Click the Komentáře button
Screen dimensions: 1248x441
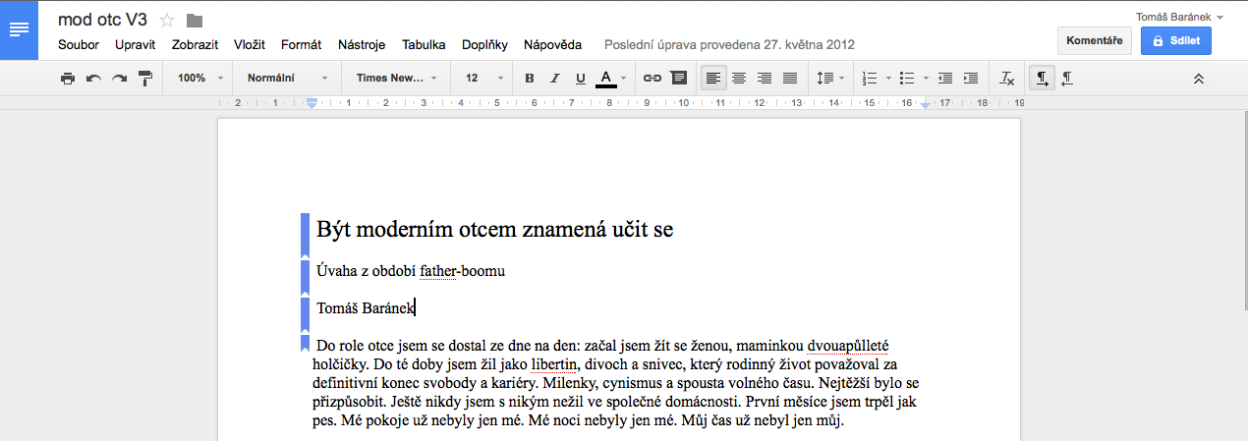1095,40
